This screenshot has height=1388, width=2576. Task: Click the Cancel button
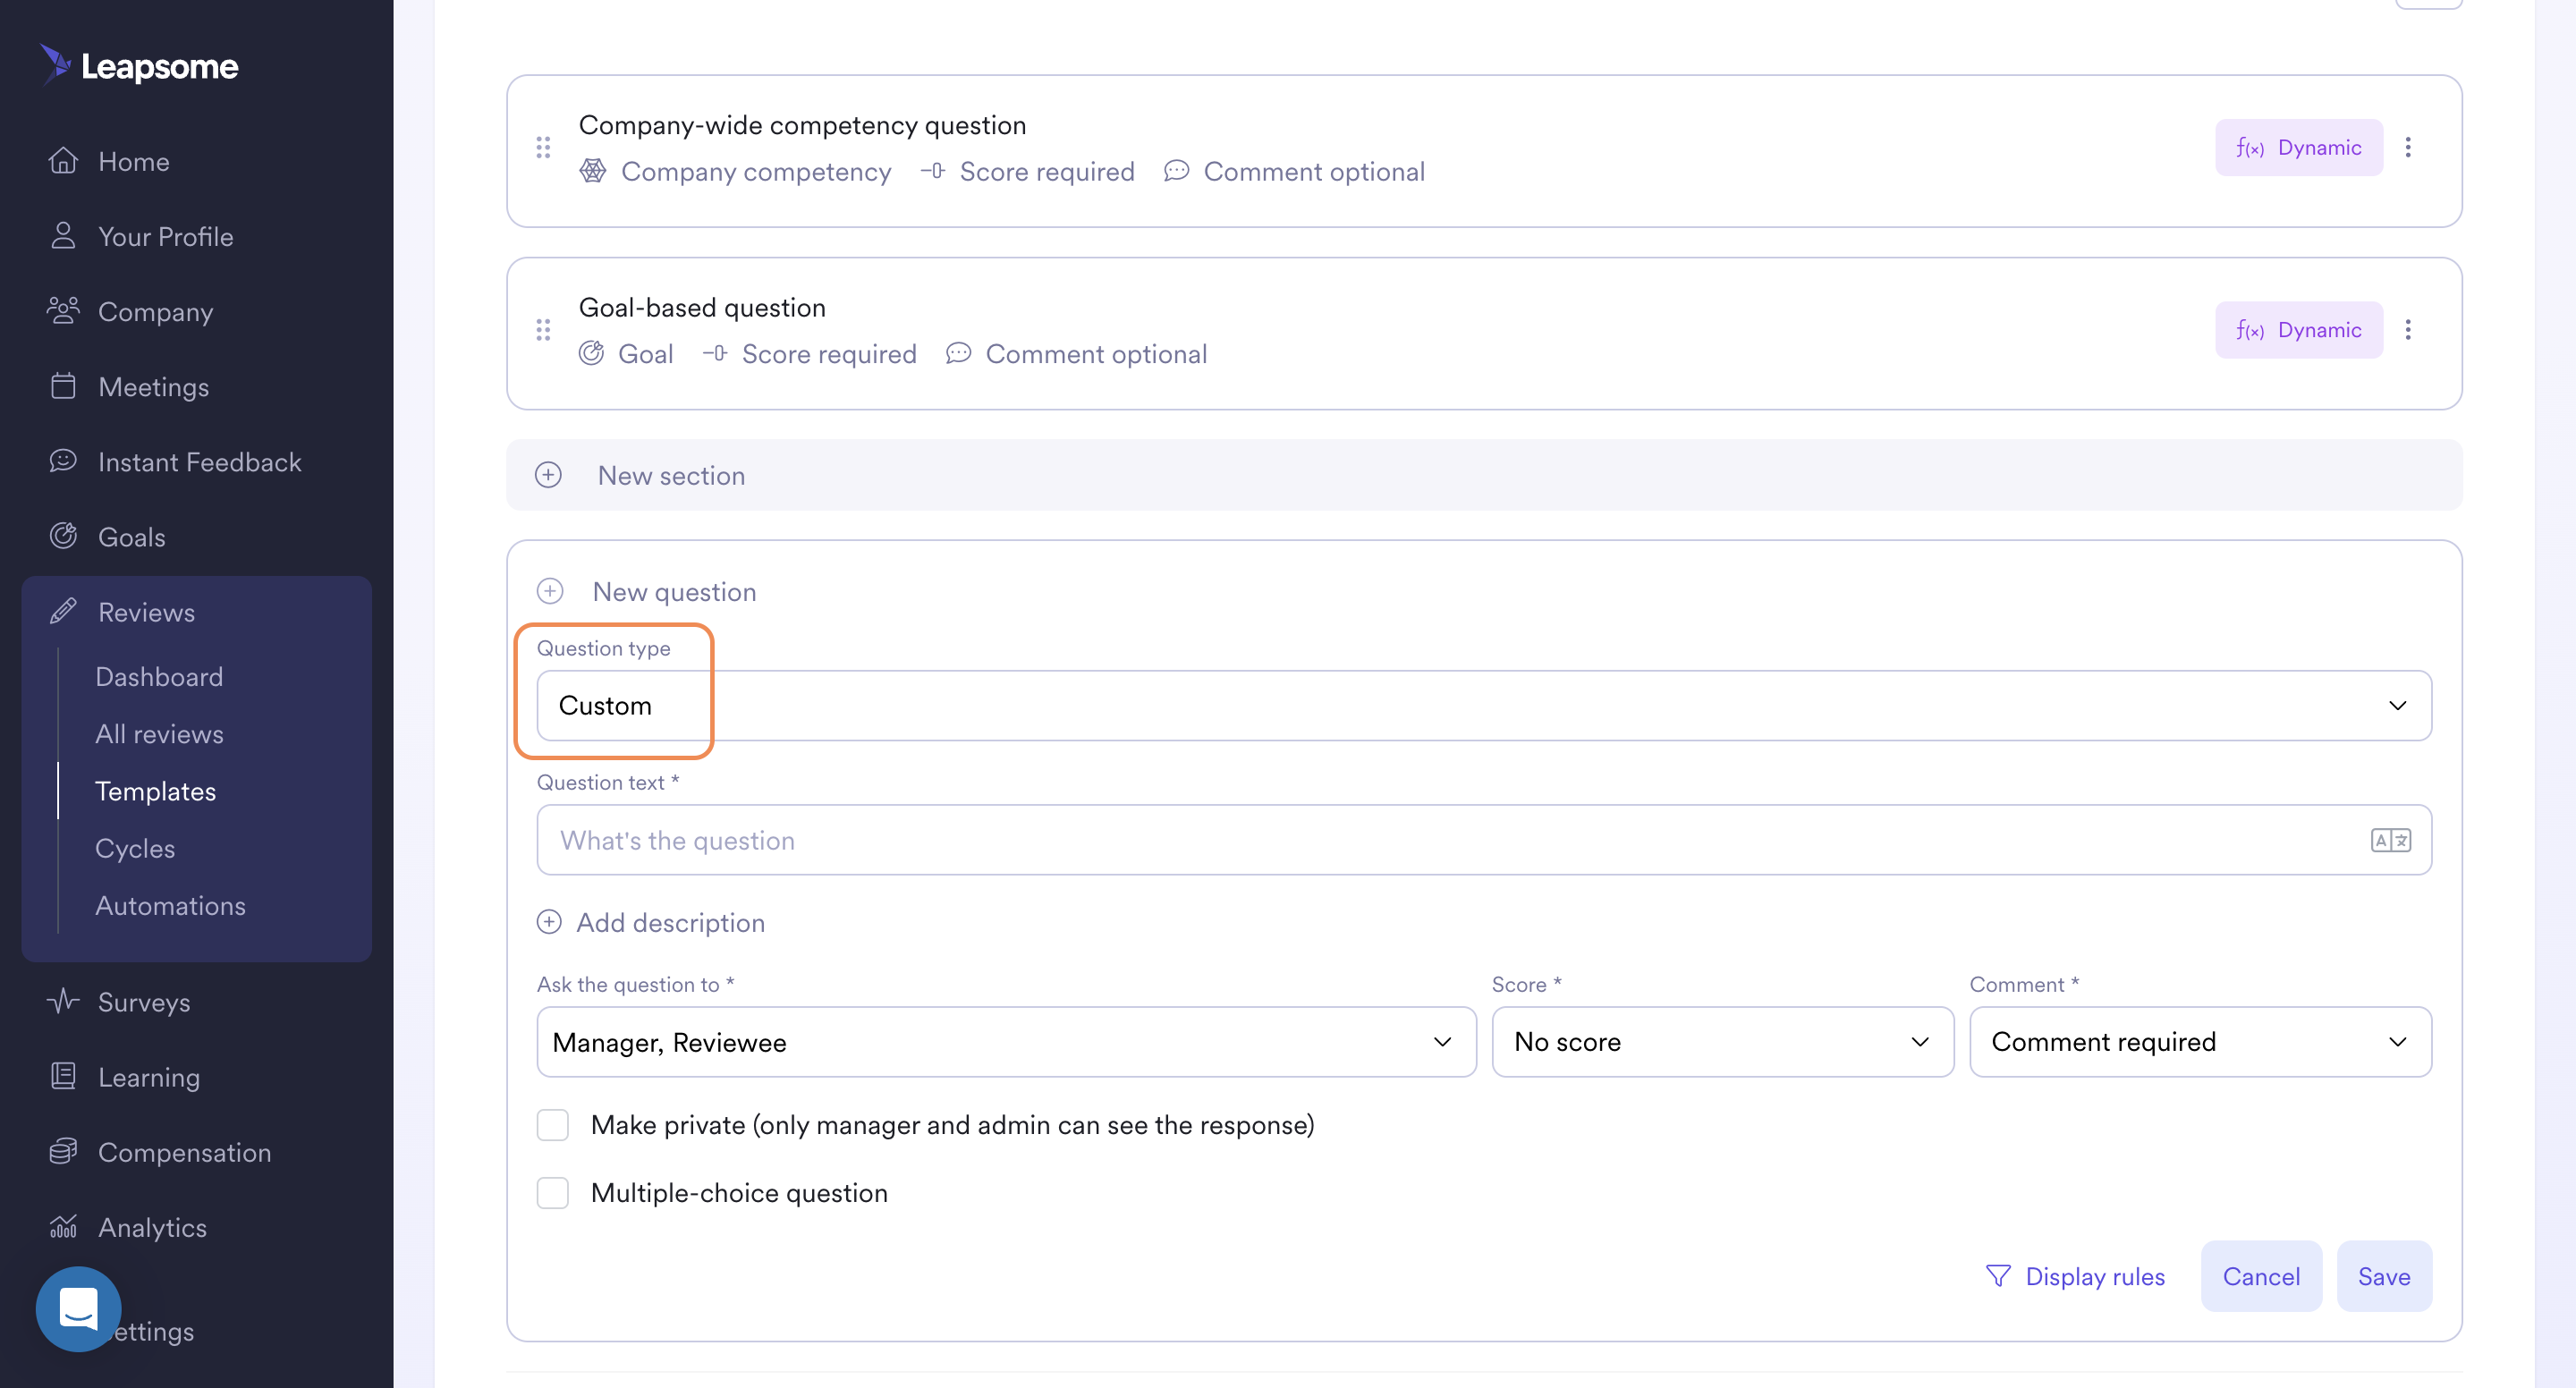(x=2261, y=1276)
